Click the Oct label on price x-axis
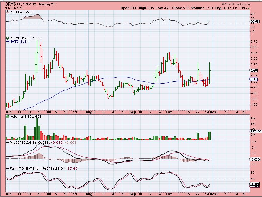This screenshot has height=197, width=262. click(169, 112)
